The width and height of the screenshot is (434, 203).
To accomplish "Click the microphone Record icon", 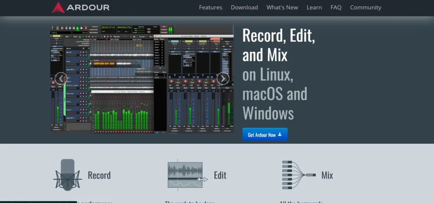I will pyautogui.click(x=67, y=175).
